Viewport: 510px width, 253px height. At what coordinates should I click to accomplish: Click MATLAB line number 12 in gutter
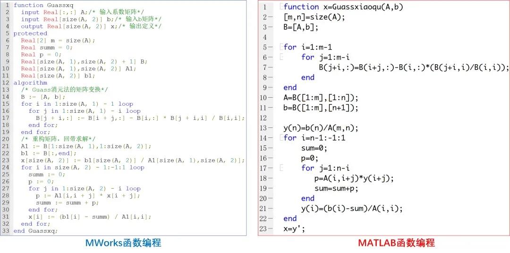coord(263,118)
